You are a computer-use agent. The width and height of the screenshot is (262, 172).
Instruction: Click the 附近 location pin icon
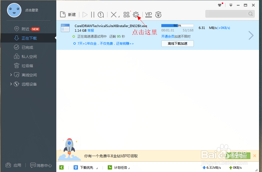tap(17, 29)
